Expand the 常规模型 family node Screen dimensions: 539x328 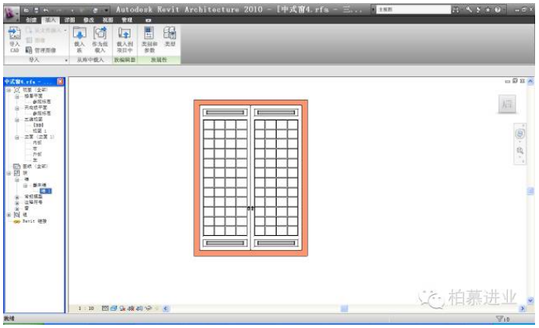tap(16, 197)
